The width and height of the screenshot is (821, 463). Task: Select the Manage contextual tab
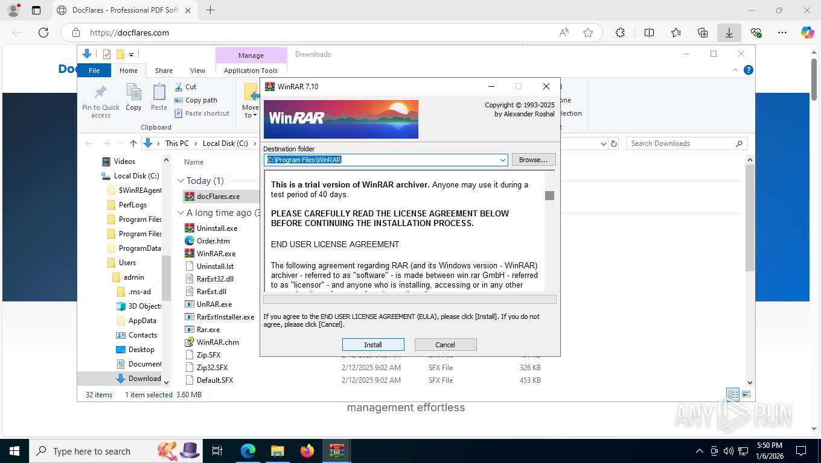click(251, 55)
